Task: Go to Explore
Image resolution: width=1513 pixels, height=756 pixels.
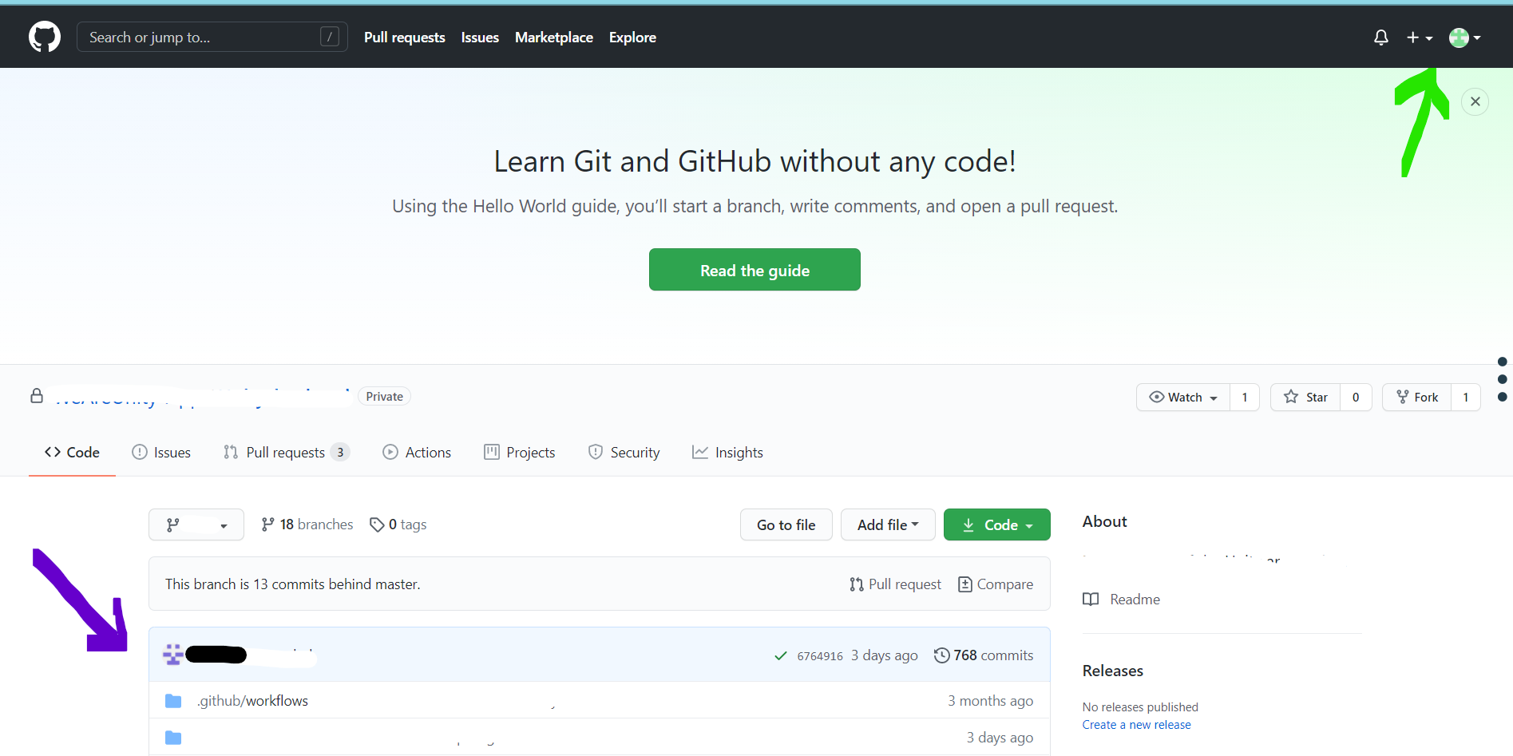Action: click(x=632, y=38)
